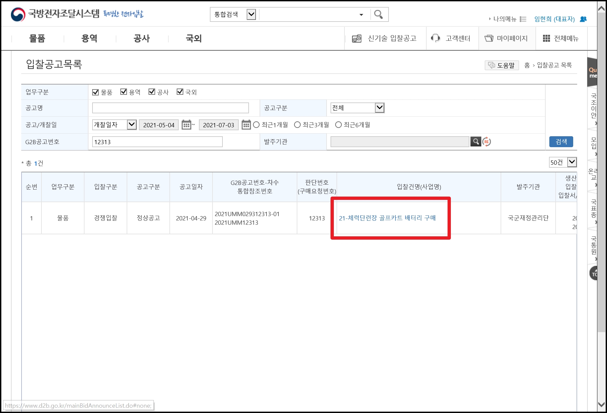Toggle the 용역 checkbox
Image resolution: width=607 pixels, height=413 pixels.
click(124, 92)
